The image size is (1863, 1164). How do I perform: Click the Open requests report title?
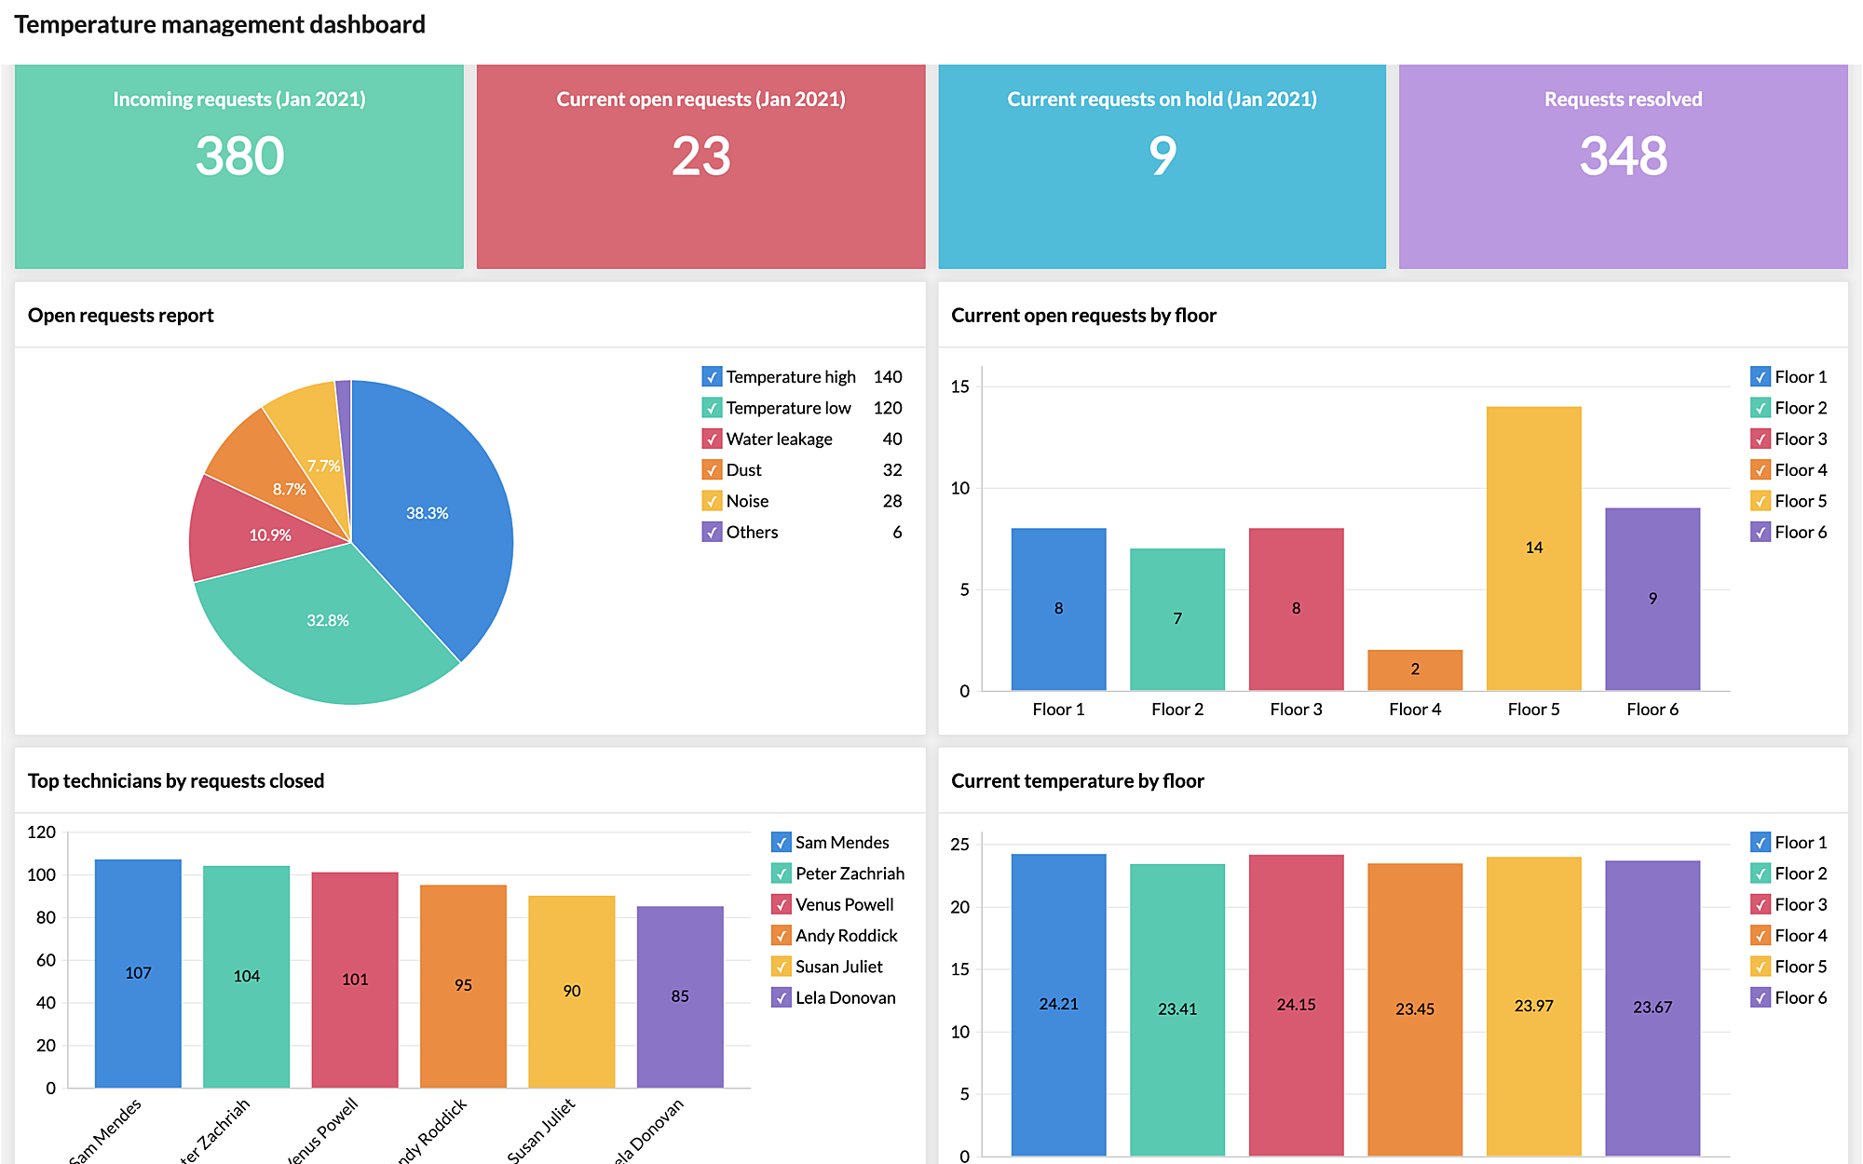[121, 316]
